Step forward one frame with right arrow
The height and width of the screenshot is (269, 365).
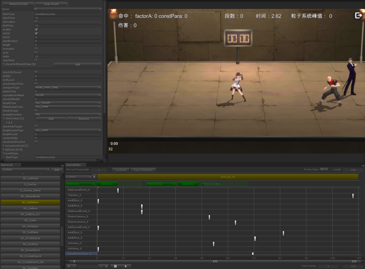100,266
